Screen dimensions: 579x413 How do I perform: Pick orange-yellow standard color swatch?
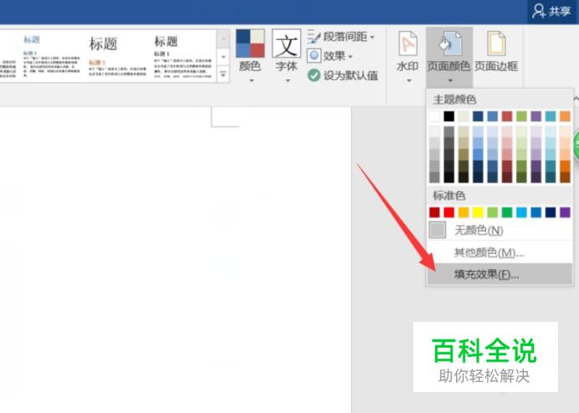click(x=464, y=212)
